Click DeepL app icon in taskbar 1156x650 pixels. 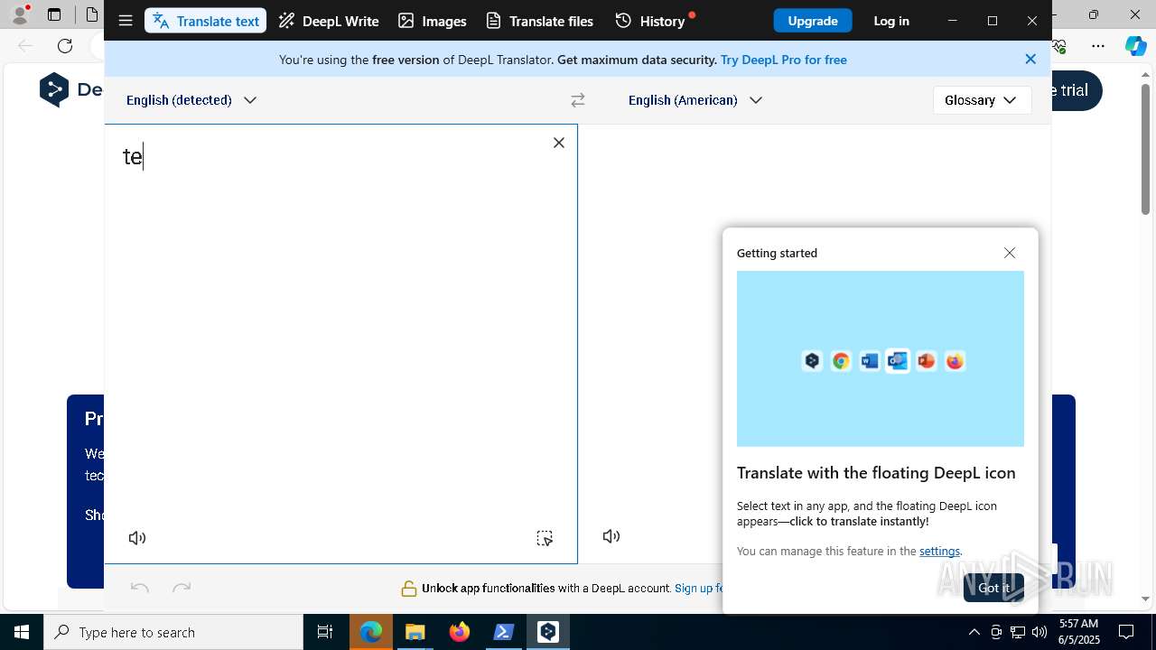pyautogui.click(x=548, y=632)
